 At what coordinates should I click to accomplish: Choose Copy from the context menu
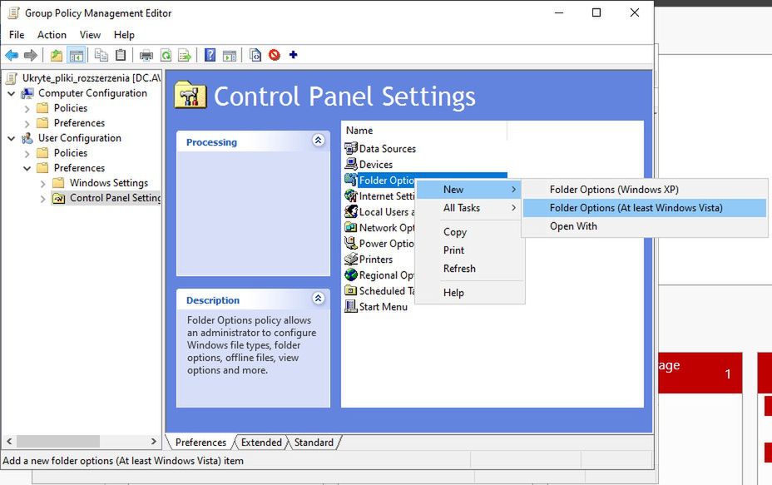(x=470, y=232)
